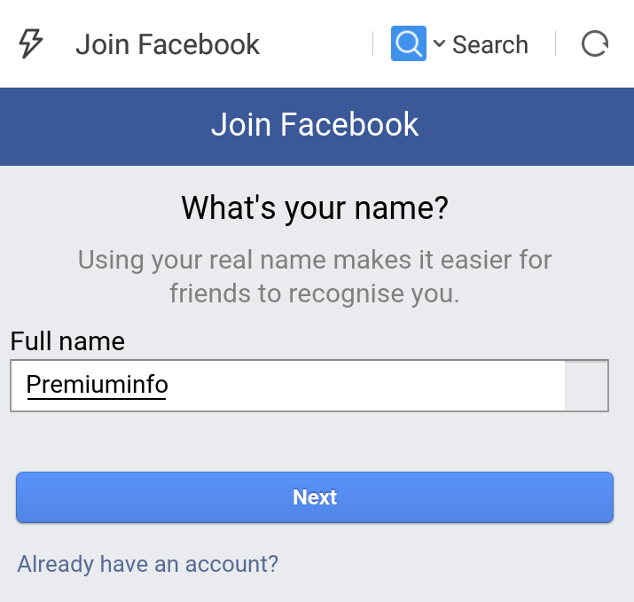Click the blue magnifier search engine icon
This screenshot has height=602, width=634.
click(409, 43)
